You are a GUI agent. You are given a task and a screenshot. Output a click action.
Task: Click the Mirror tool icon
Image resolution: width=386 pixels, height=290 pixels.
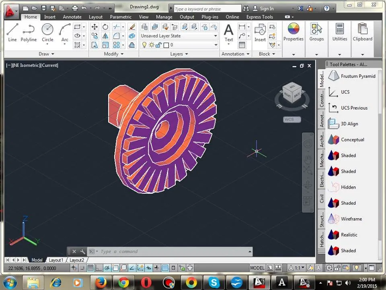point(105,36)
